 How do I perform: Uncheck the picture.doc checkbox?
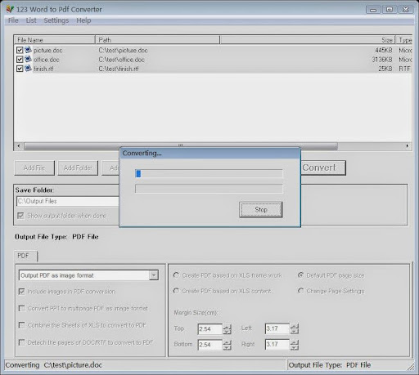tap(20, 50)
